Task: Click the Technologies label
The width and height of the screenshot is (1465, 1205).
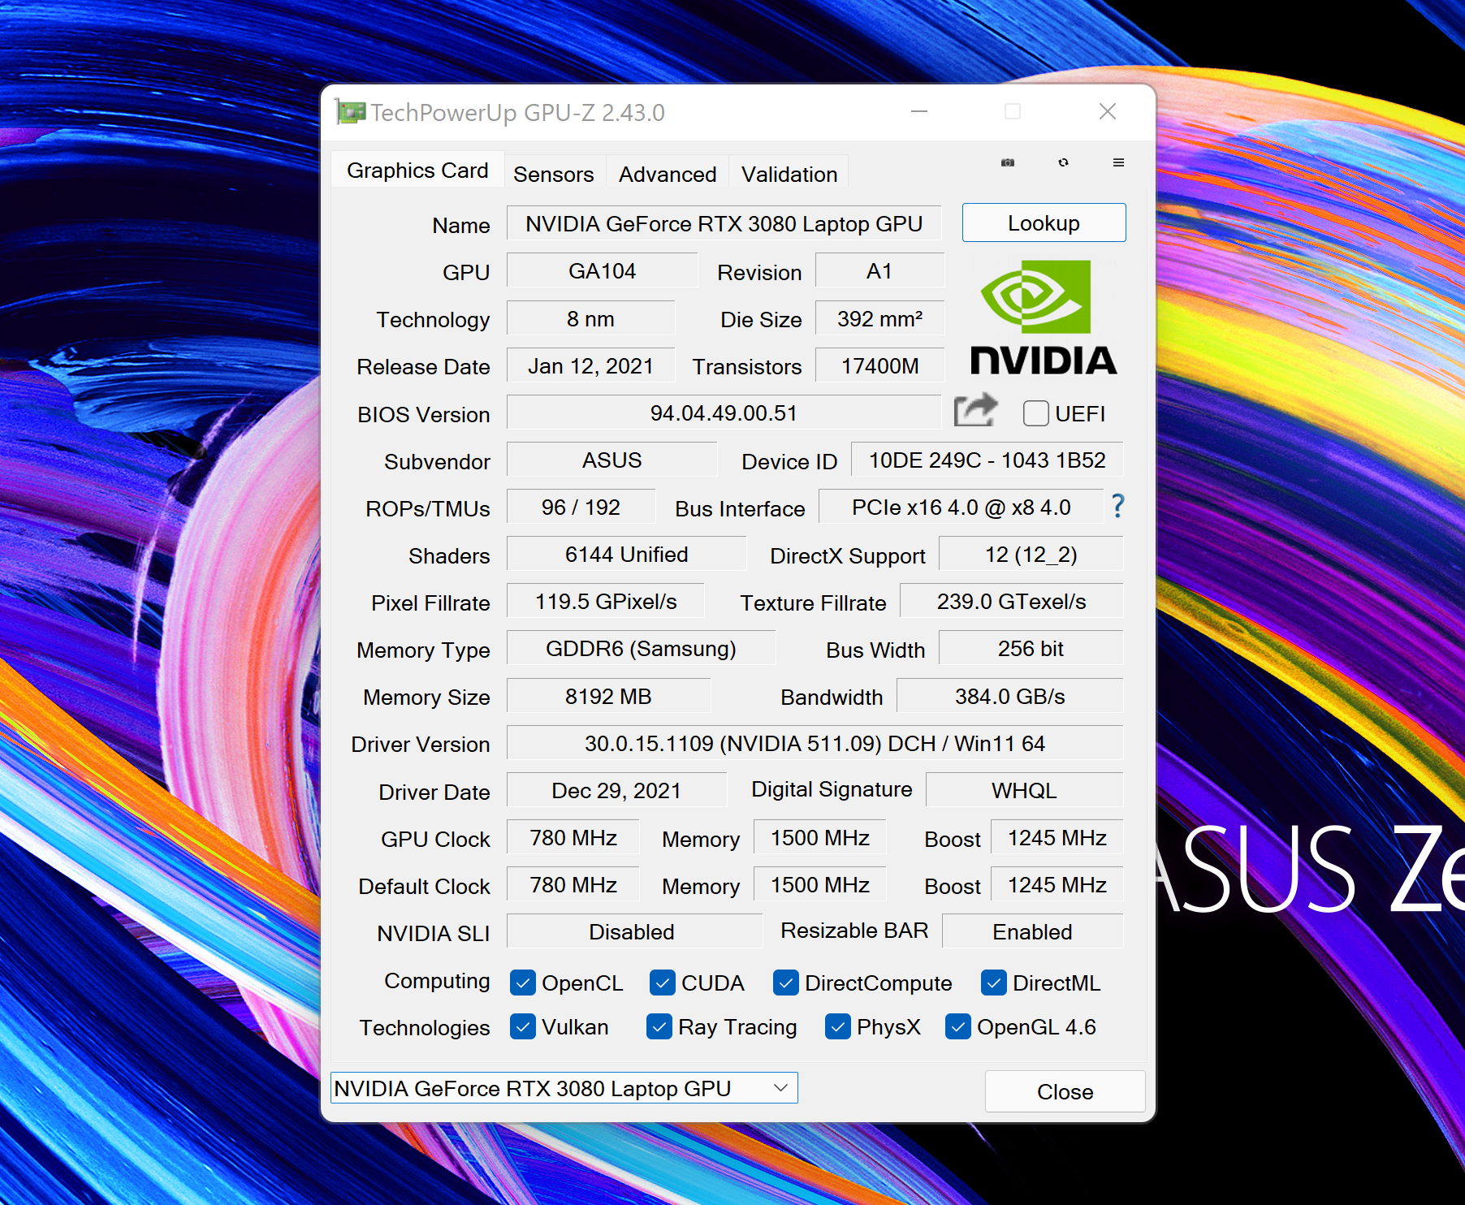Action: pos(425,1027)
